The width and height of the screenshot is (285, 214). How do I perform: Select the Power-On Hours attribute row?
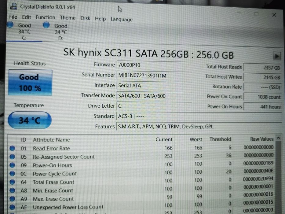point(142,165)
